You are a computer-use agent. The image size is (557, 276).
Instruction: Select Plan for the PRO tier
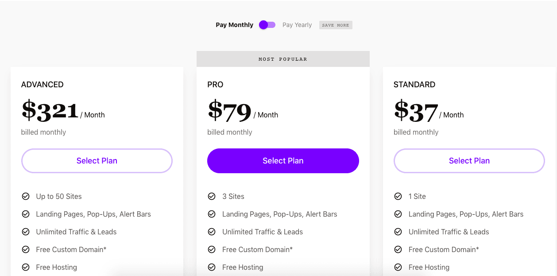(283, 161)
